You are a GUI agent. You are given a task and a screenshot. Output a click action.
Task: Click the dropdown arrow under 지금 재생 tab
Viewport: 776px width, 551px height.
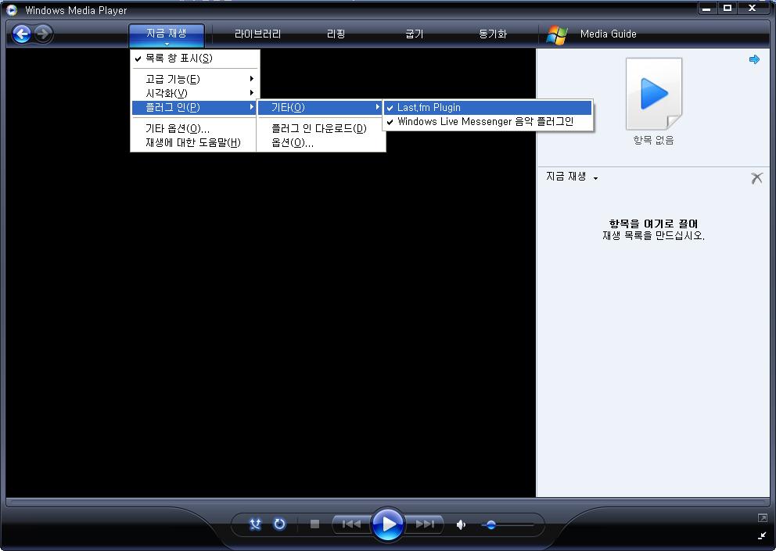tap(167, 45)
